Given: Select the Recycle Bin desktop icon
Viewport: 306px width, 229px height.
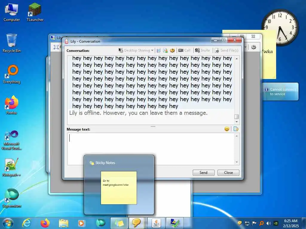Looking at the screenshot, I should point(12,43).
